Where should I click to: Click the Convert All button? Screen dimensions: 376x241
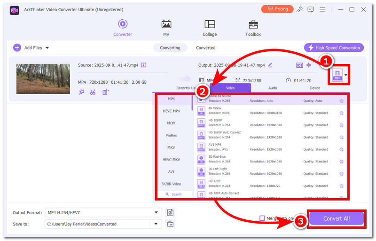coord(336,218)
